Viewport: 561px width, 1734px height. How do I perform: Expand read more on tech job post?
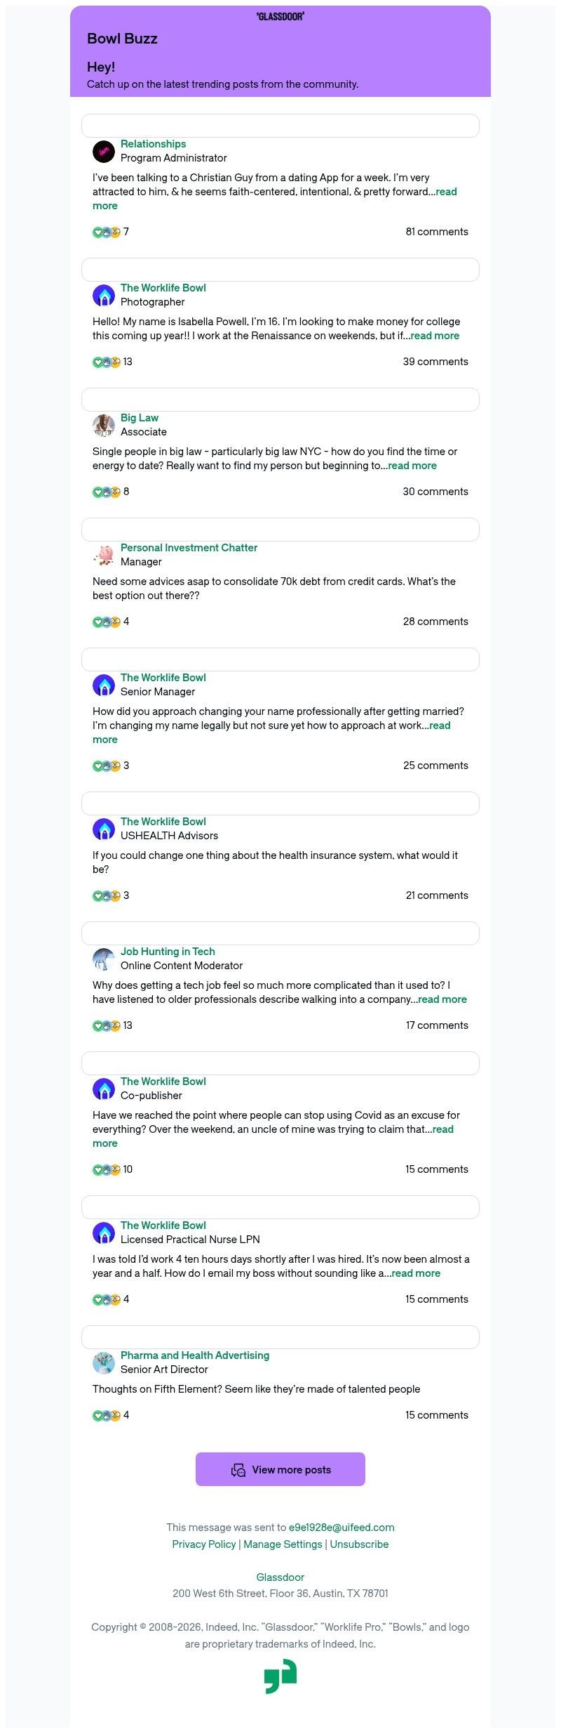(442, 999)
